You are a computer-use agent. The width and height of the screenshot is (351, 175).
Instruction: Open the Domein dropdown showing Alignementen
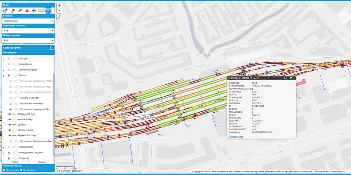coord(28,21)
